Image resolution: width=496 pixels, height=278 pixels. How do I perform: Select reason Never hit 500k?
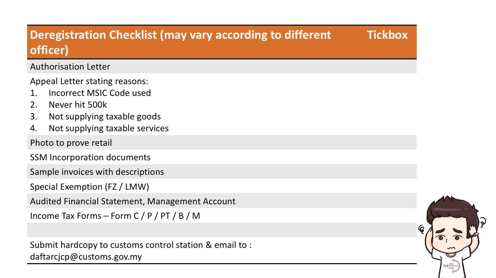point(78,105)
